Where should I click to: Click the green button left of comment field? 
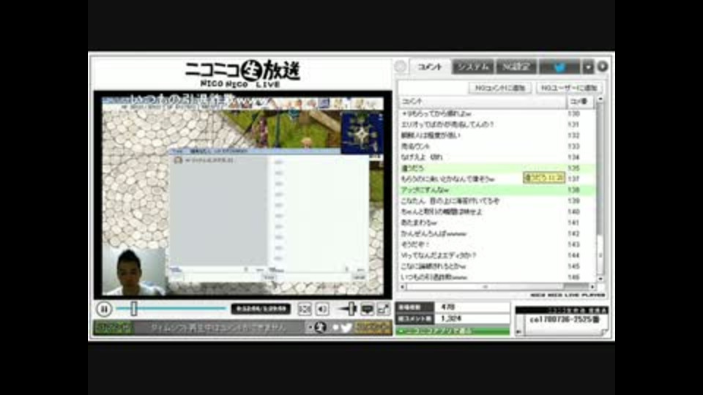[113, 328]
